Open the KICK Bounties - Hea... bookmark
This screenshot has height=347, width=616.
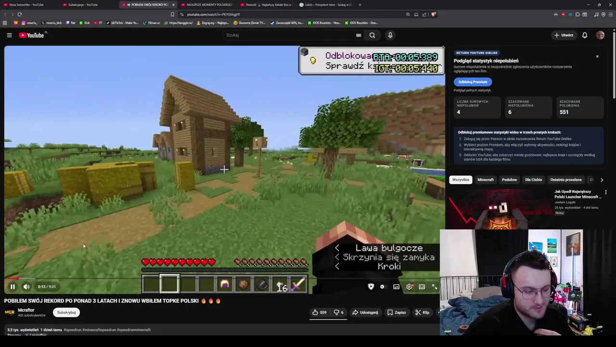[323, 23]
